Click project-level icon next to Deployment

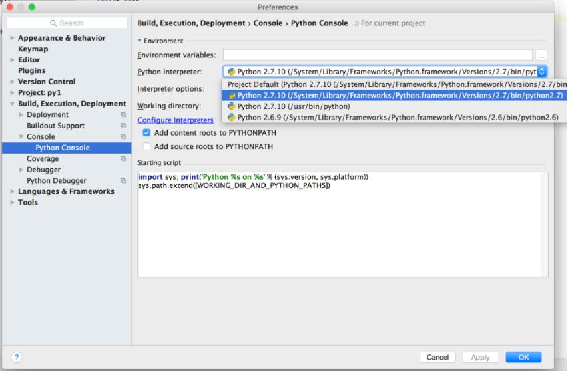pos(123,114)
